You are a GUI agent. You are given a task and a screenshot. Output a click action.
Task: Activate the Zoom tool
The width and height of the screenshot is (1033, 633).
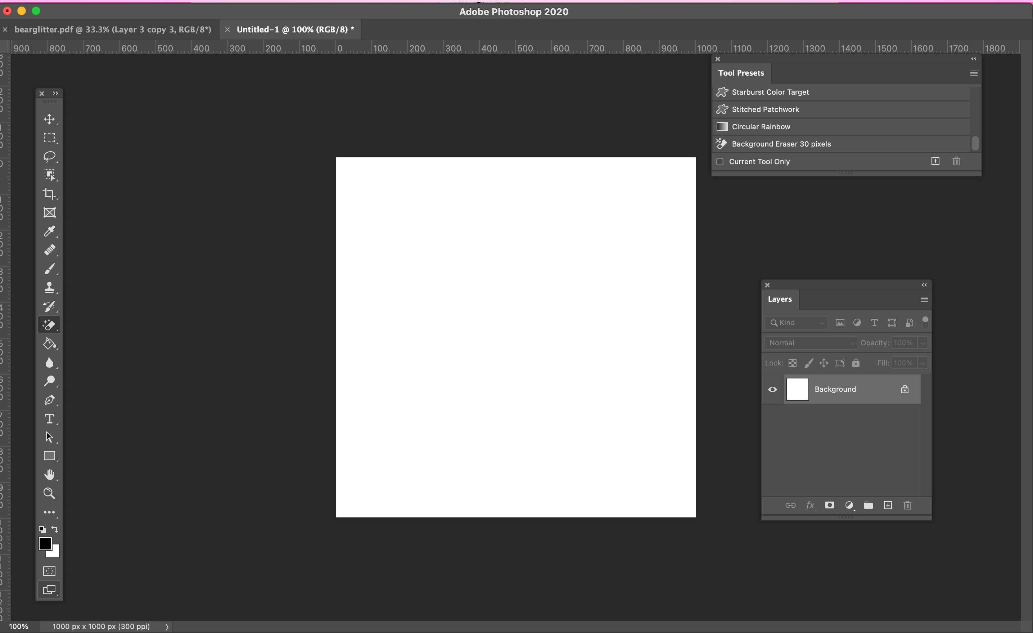click(49, 493)
